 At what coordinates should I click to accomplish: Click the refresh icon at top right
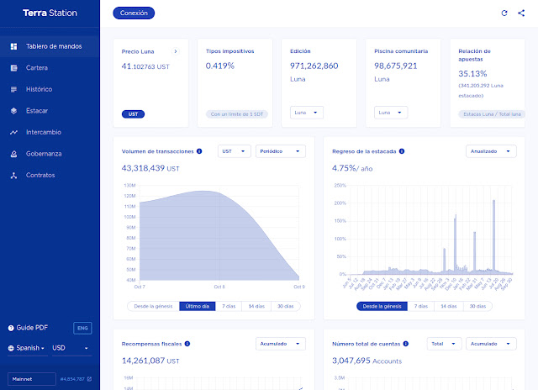point(504,13)
